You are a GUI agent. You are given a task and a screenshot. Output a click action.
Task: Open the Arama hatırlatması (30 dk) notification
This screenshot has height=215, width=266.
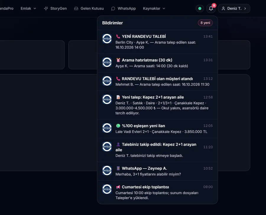[158, 63]
